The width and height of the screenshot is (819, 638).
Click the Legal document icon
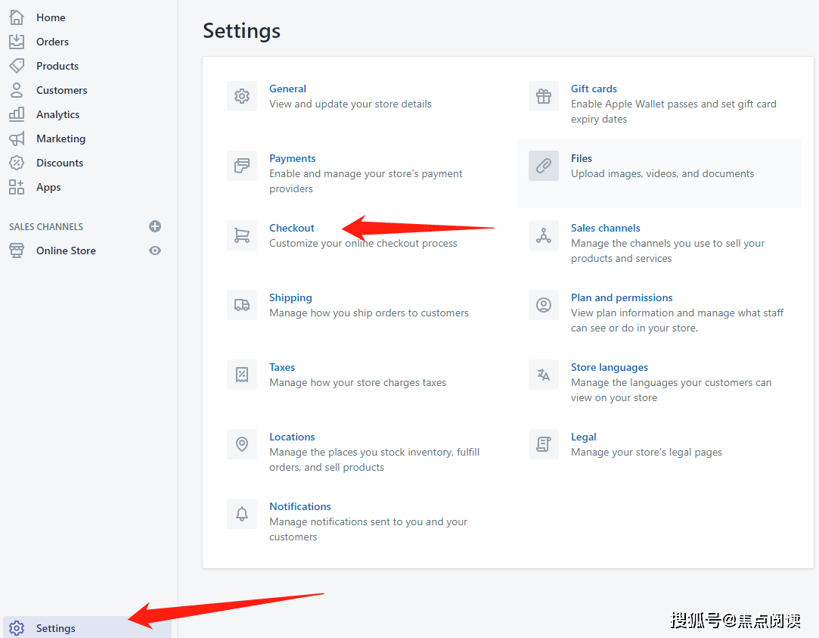544,444
